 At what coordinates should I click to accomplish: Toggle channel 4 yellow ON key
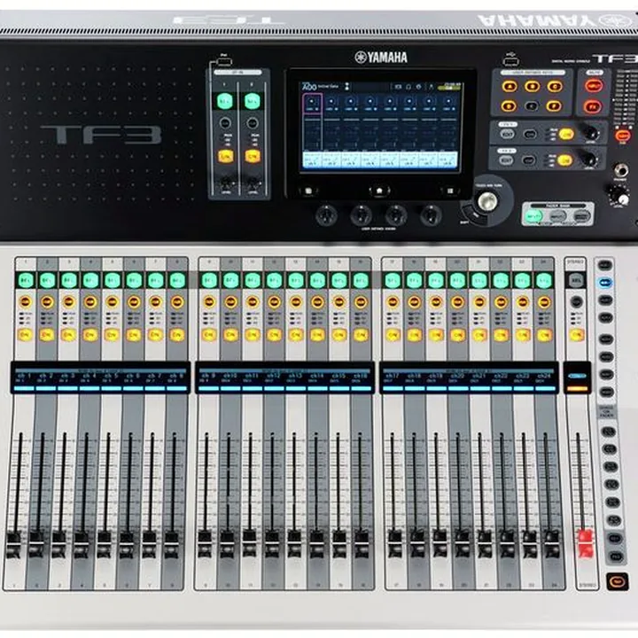pyautogui.click(x=89, y=335)
